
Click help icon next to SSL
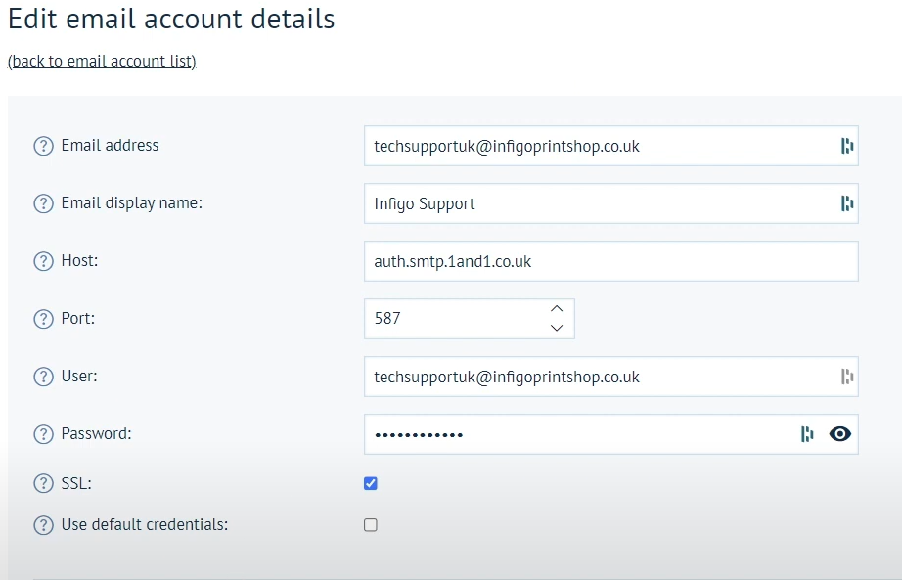tap(43, 483)
